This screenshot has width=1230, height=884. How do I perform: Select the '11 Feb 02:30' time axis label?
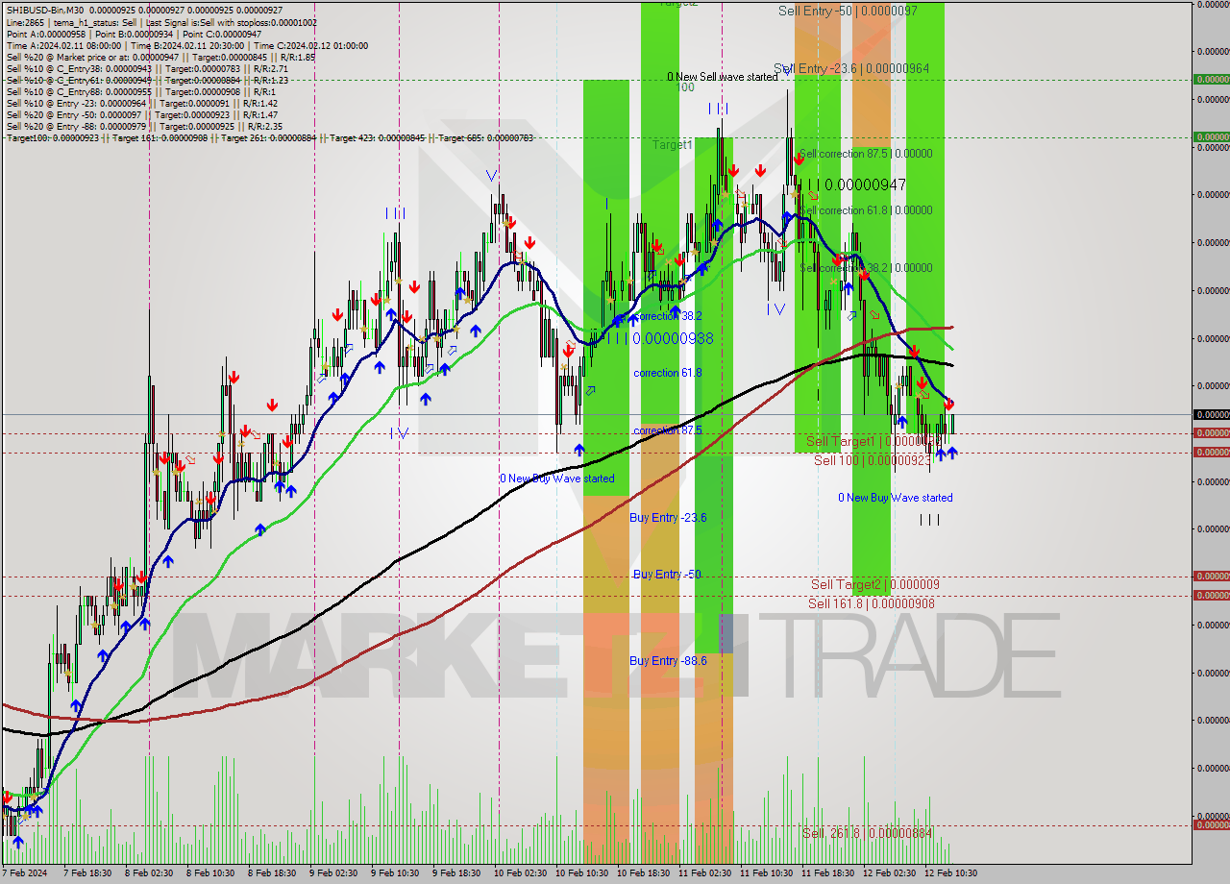tap(705, 873)
